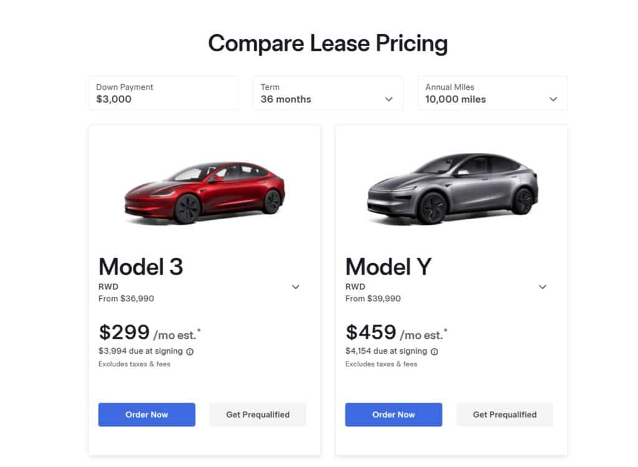The height and width of the screenshot is (467, 638).
Task: Open the Term dropdown showing 36 months
Action: (328, 93)
